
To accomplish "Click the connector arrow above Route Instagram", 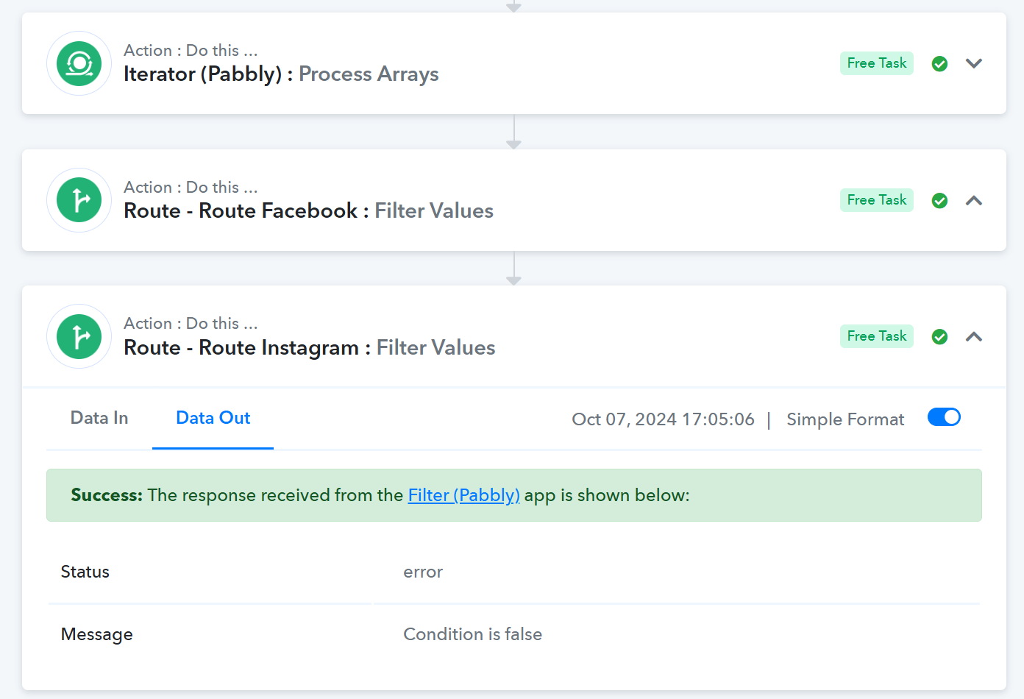I will (x=513, y=269).
